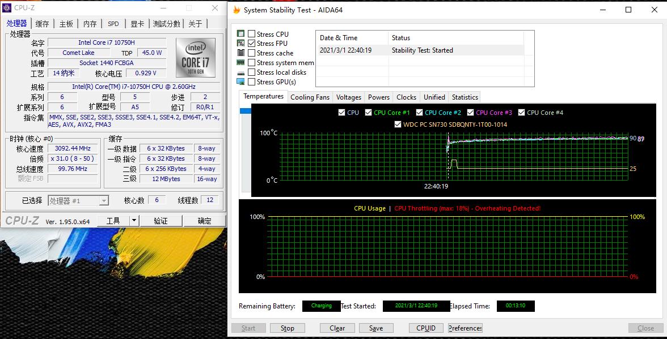The image size is (667, 339).
Task: Click the AIDA64 flame title bar icon
Action: pyautogui.click(x=237, y=10)
